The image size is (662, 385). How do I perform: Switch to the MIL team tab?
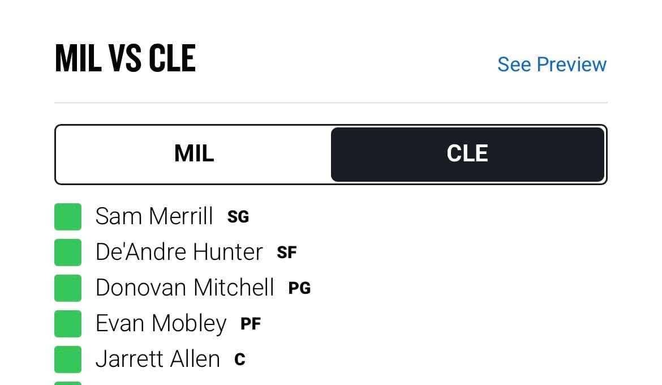tap(194, 154)
